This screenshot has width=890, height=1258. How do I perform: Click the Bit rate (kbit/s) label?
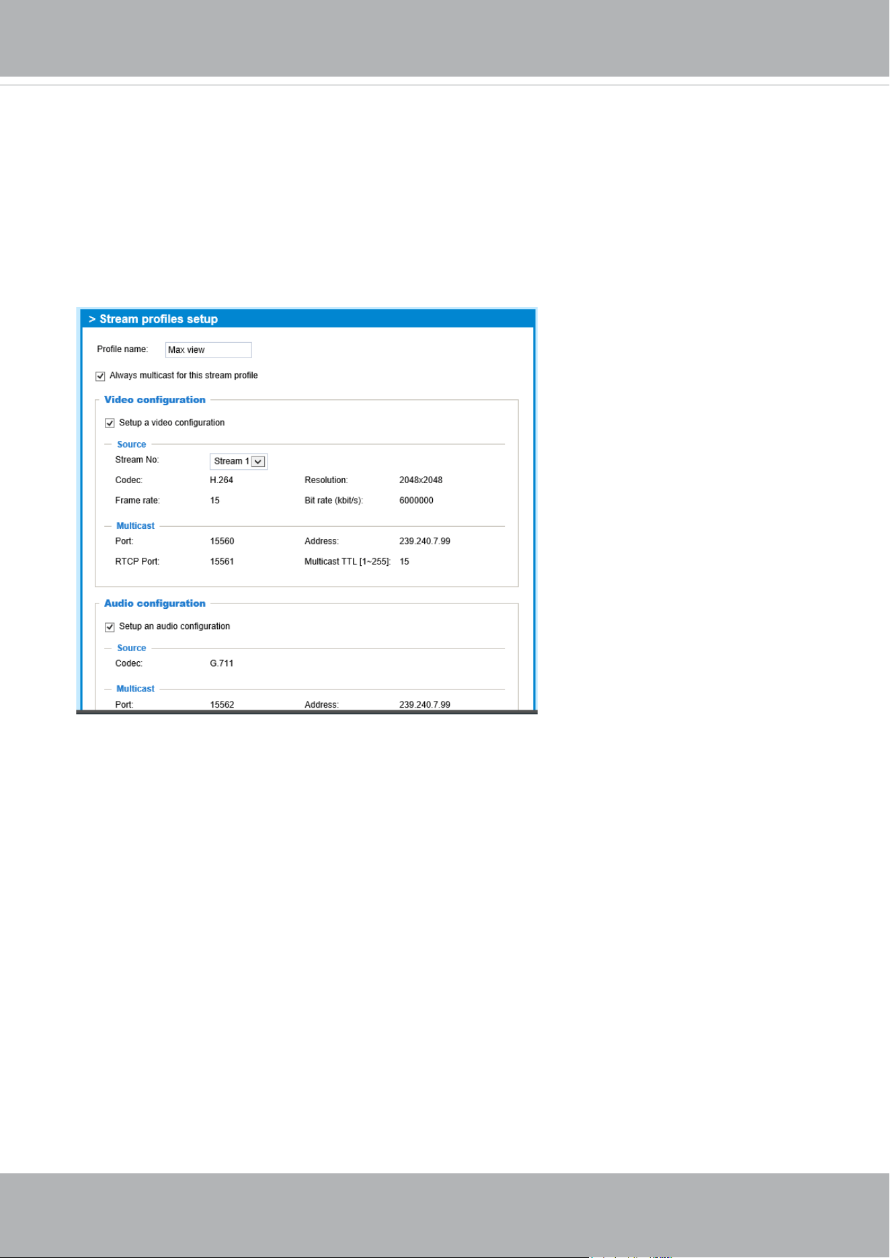pos(333,500)
